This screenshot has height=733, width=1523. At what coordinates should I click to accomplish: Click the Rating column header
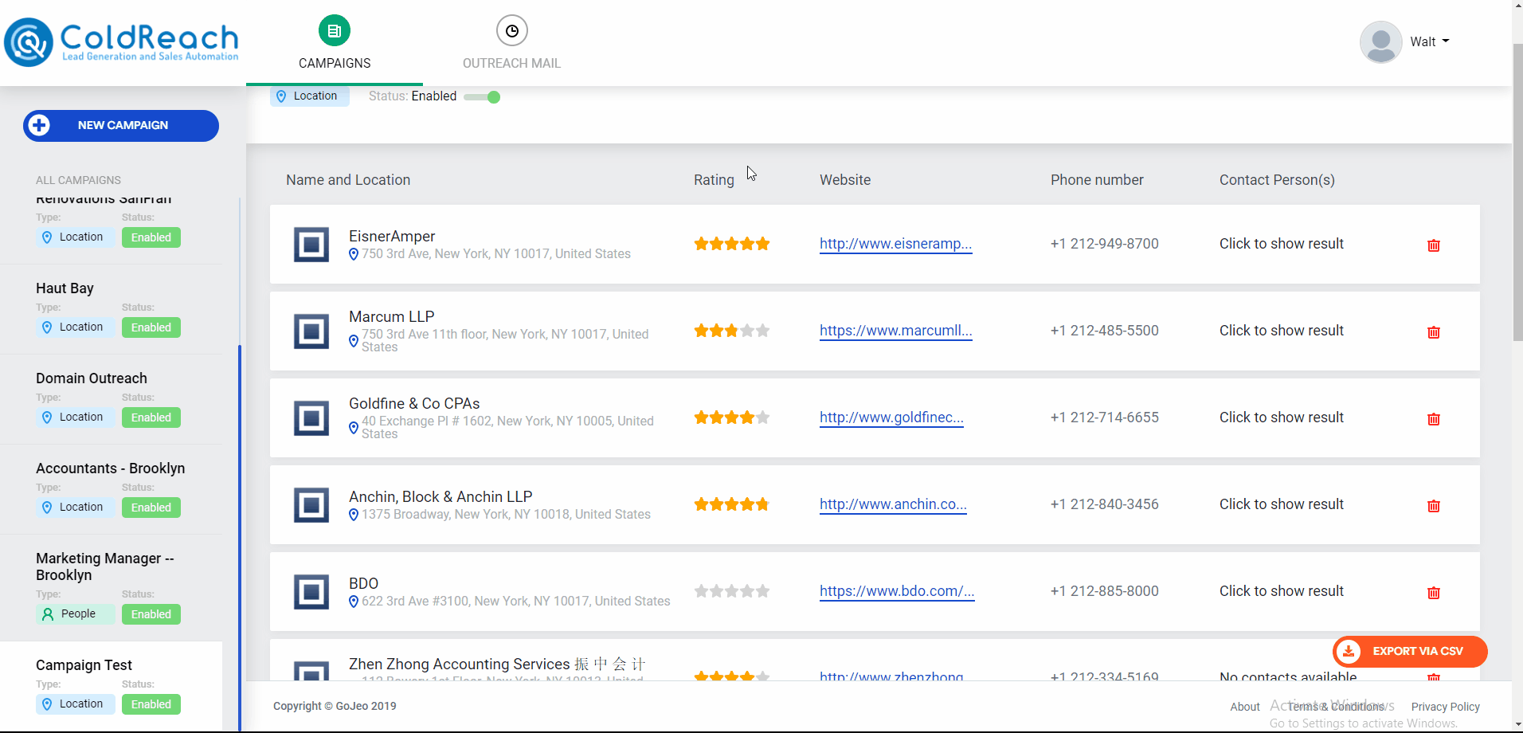point(714,180)
